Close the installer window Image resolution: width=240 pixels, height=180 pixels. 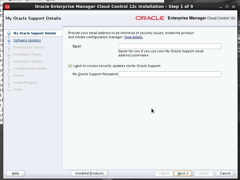point(234,7)
